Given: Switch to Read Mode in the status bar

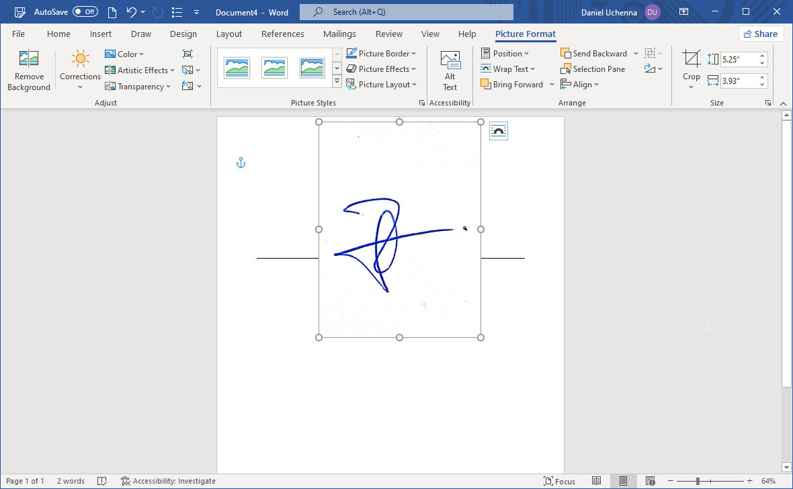Looking at the screenshot, I should pyautogui.click(x=597, y=481).
